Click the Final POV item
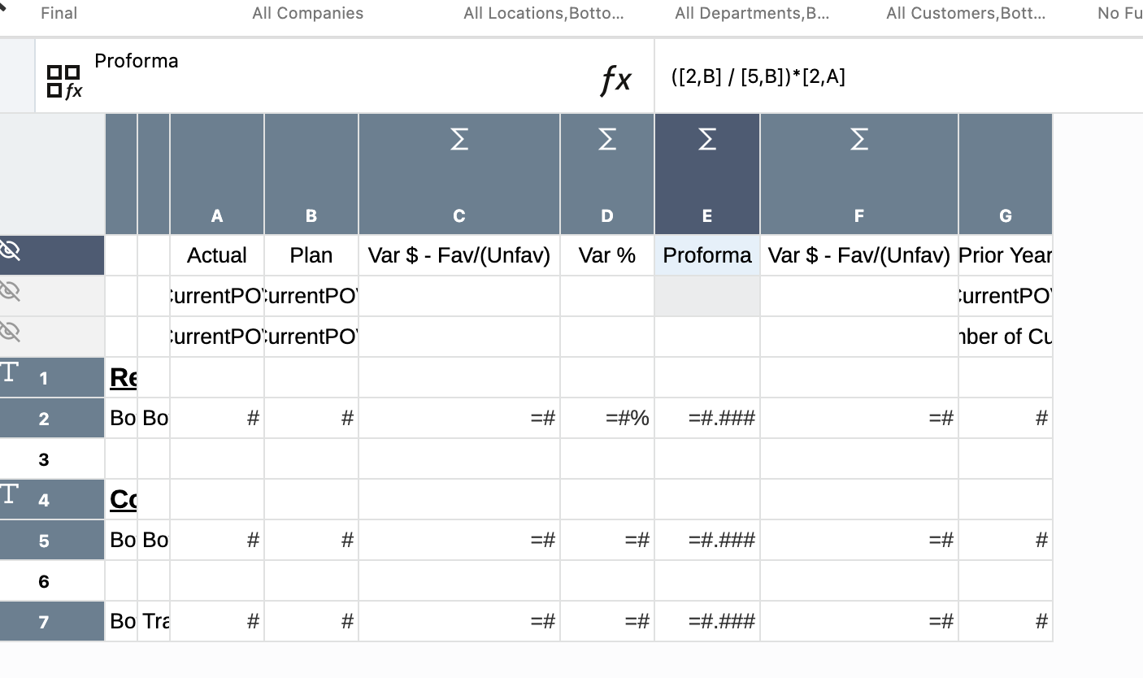1143x678 pixels. (x=59, y=13)
